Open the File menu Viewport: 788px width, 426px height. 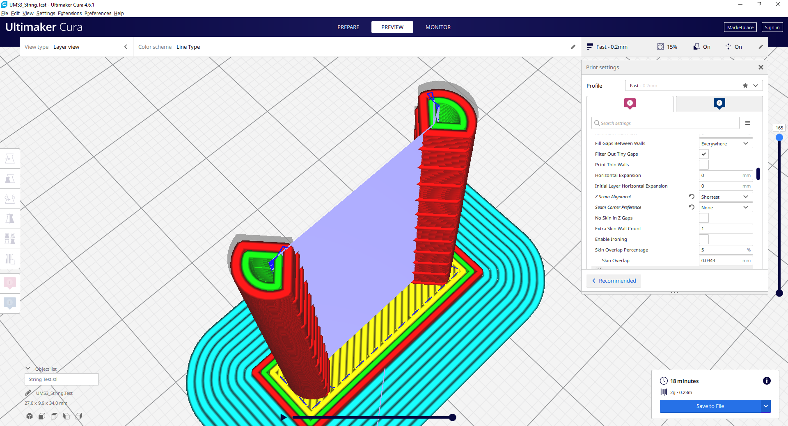[5, 13]
